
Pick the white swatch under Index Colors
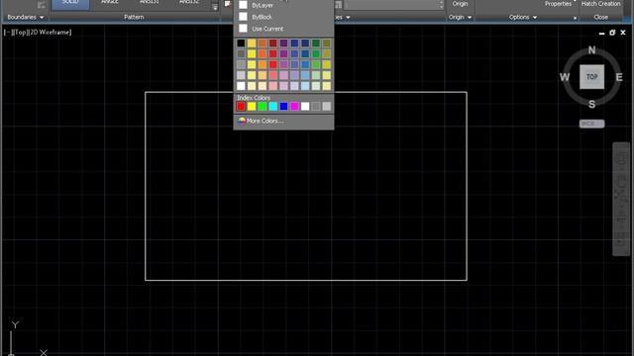(305, 106)
